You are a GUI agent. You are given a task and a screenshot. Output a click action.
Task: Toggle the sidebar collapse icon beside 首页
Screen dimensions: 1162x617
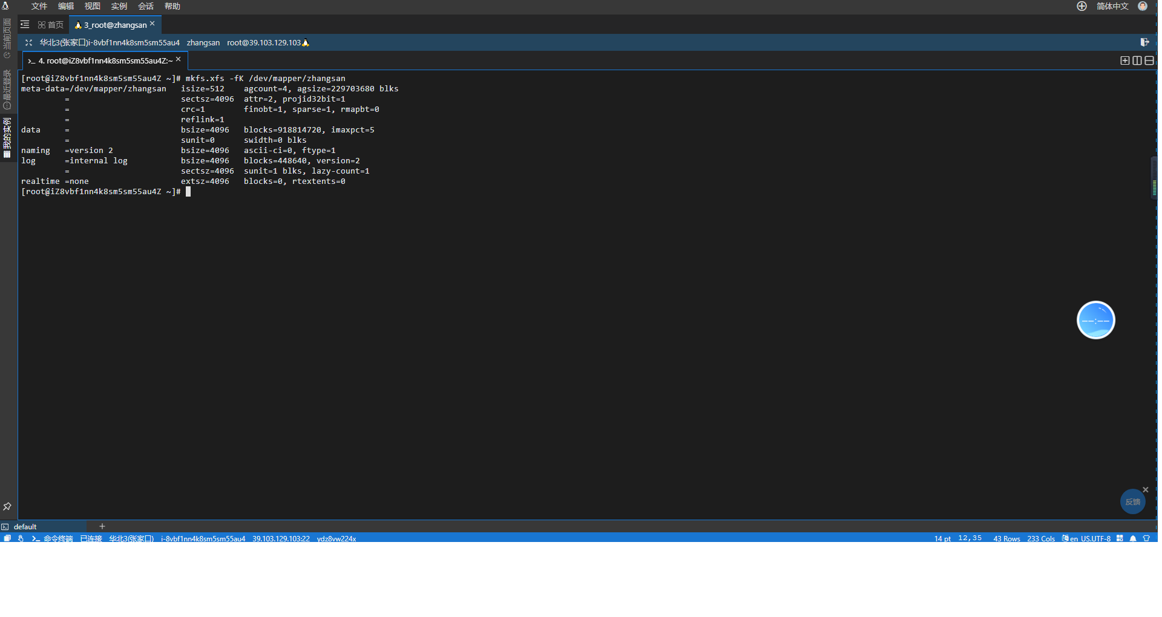[25, 25]
